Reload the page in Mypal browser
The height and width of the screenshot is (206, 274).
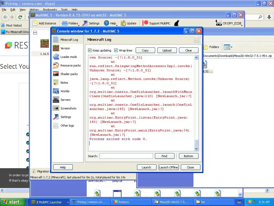click(20, 17)
